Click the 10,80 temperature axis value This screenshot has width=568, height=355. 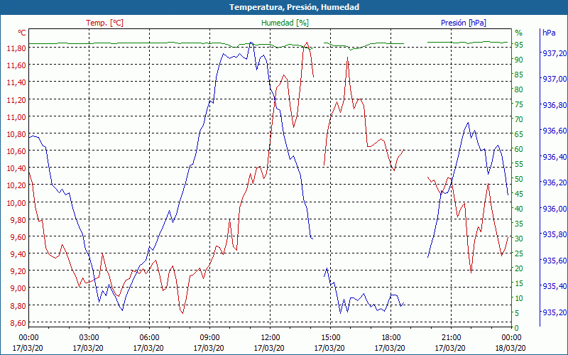16,134
